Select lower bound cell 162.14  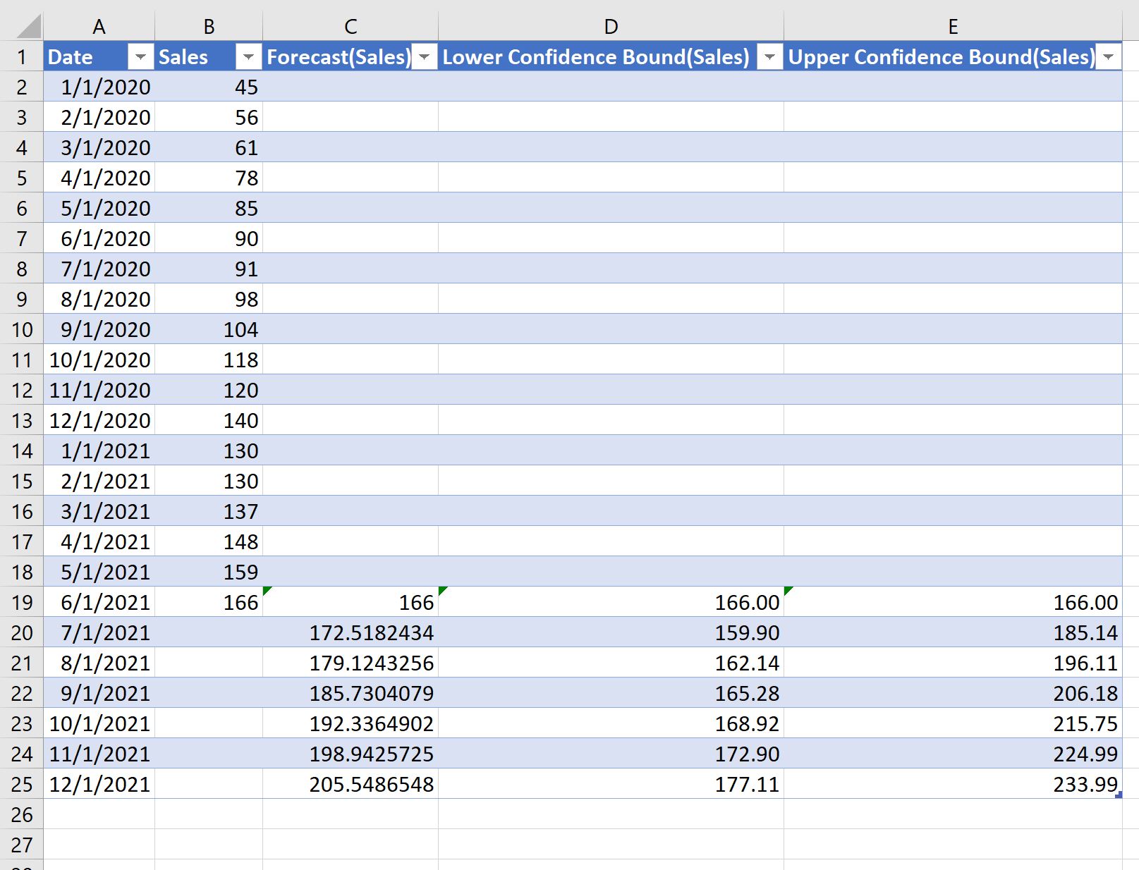(611, 663)
